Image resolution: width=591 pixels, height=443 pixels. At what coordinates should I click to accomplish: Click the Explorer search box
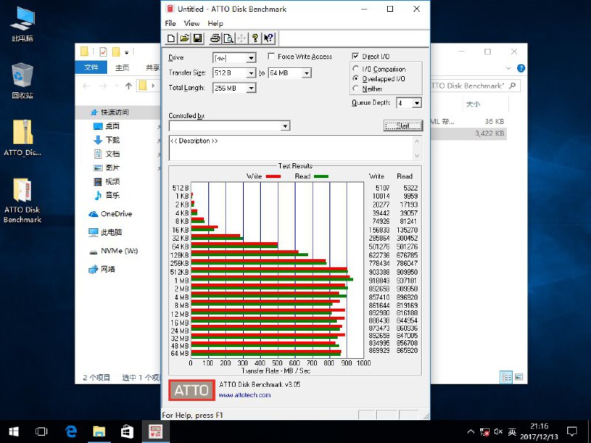pyautogui.click(x=475, y=86)
